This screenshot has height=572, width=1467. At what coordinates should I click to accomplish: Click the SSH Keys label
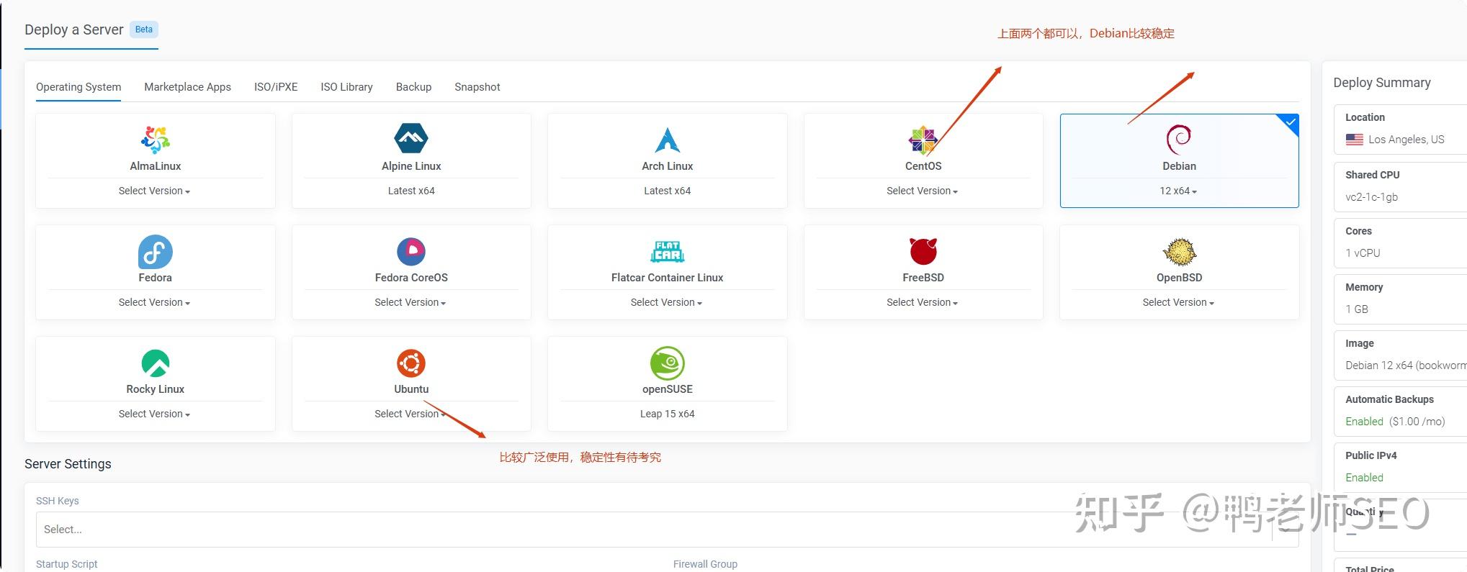[58, 501]
